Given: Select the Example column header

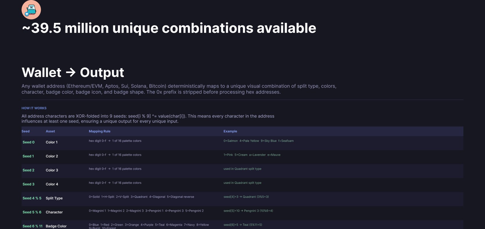Looking at the screenshot, I should [230, 131].
